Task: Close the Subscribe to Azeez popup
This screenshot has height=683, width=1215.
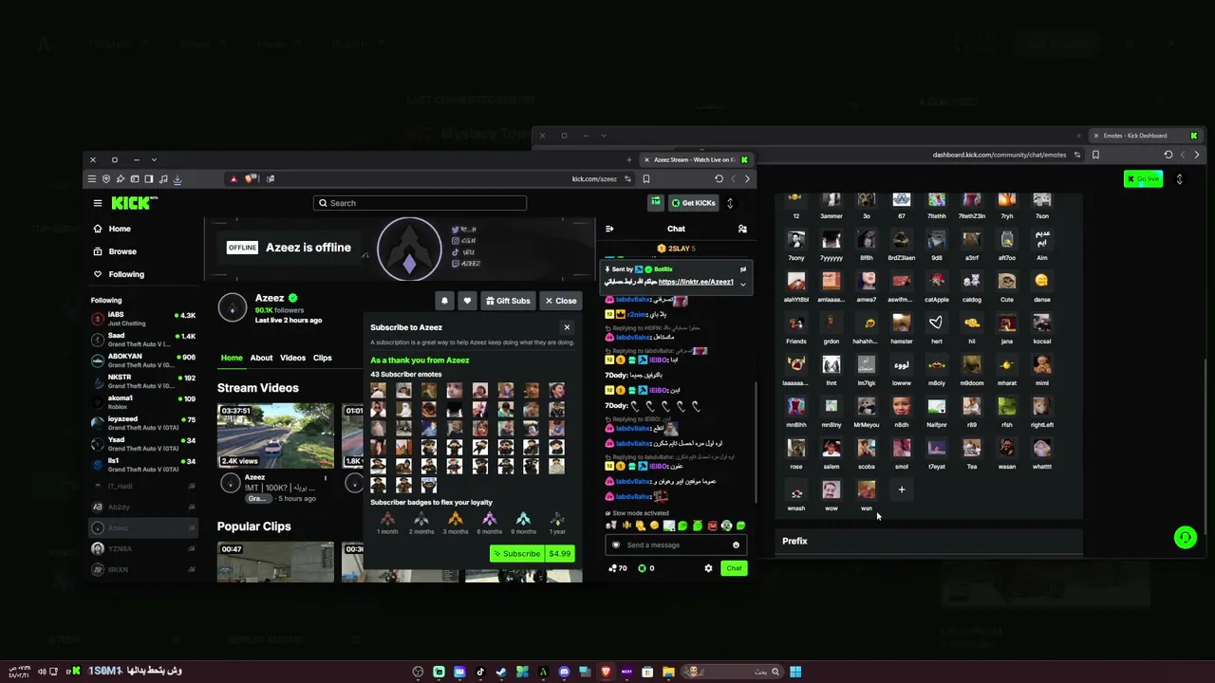Action: 567,327
